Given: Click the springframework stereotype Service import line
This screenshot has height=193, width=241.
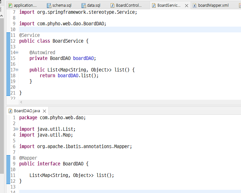Looking at the screenshot, I should tap(78, 12).
